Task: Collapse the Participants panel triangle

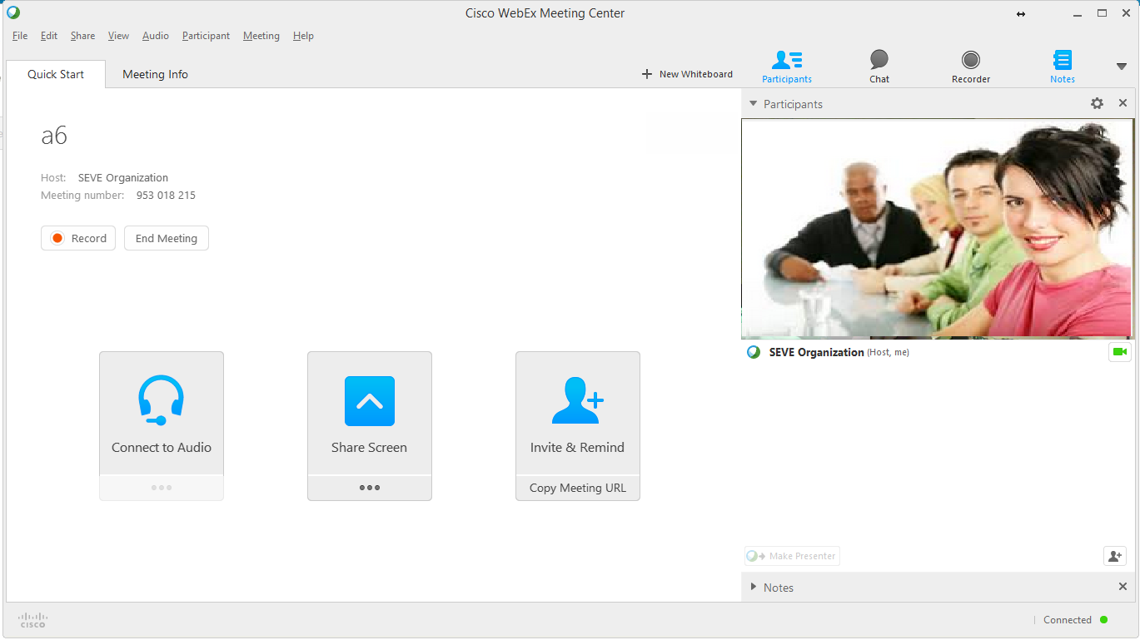Action: point(753,104)
